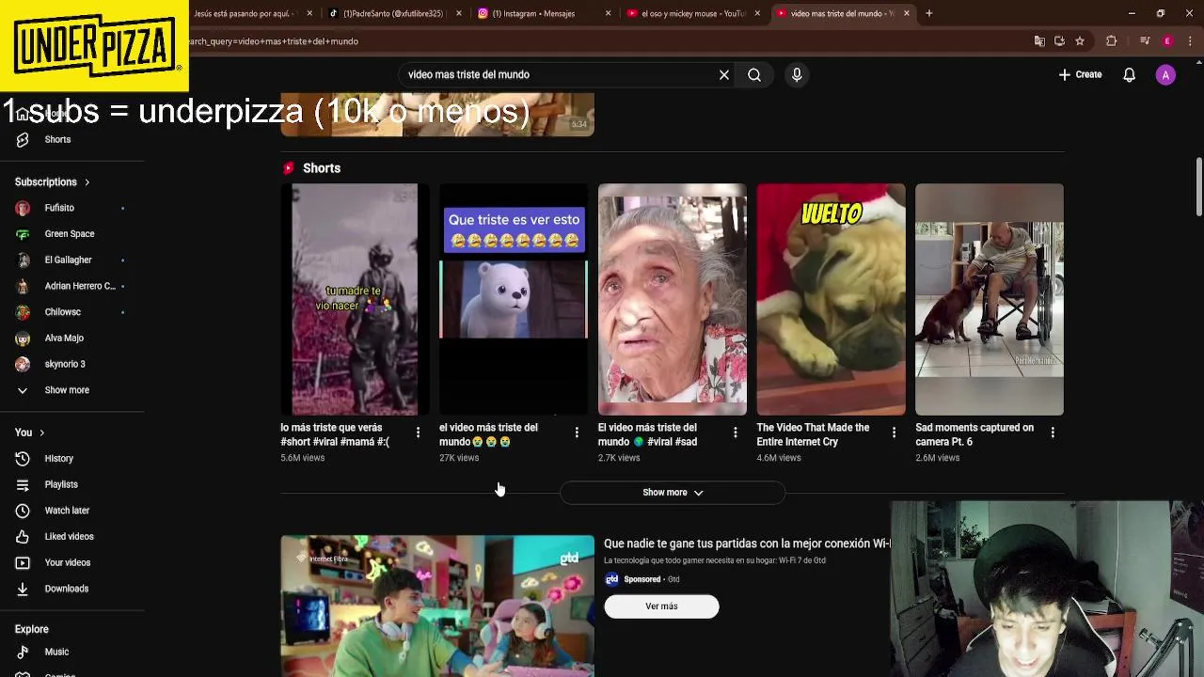Open the partially visible video thumbnail above Shorts
This screenshot has width=1204, height=677.
tap(437, 115)
